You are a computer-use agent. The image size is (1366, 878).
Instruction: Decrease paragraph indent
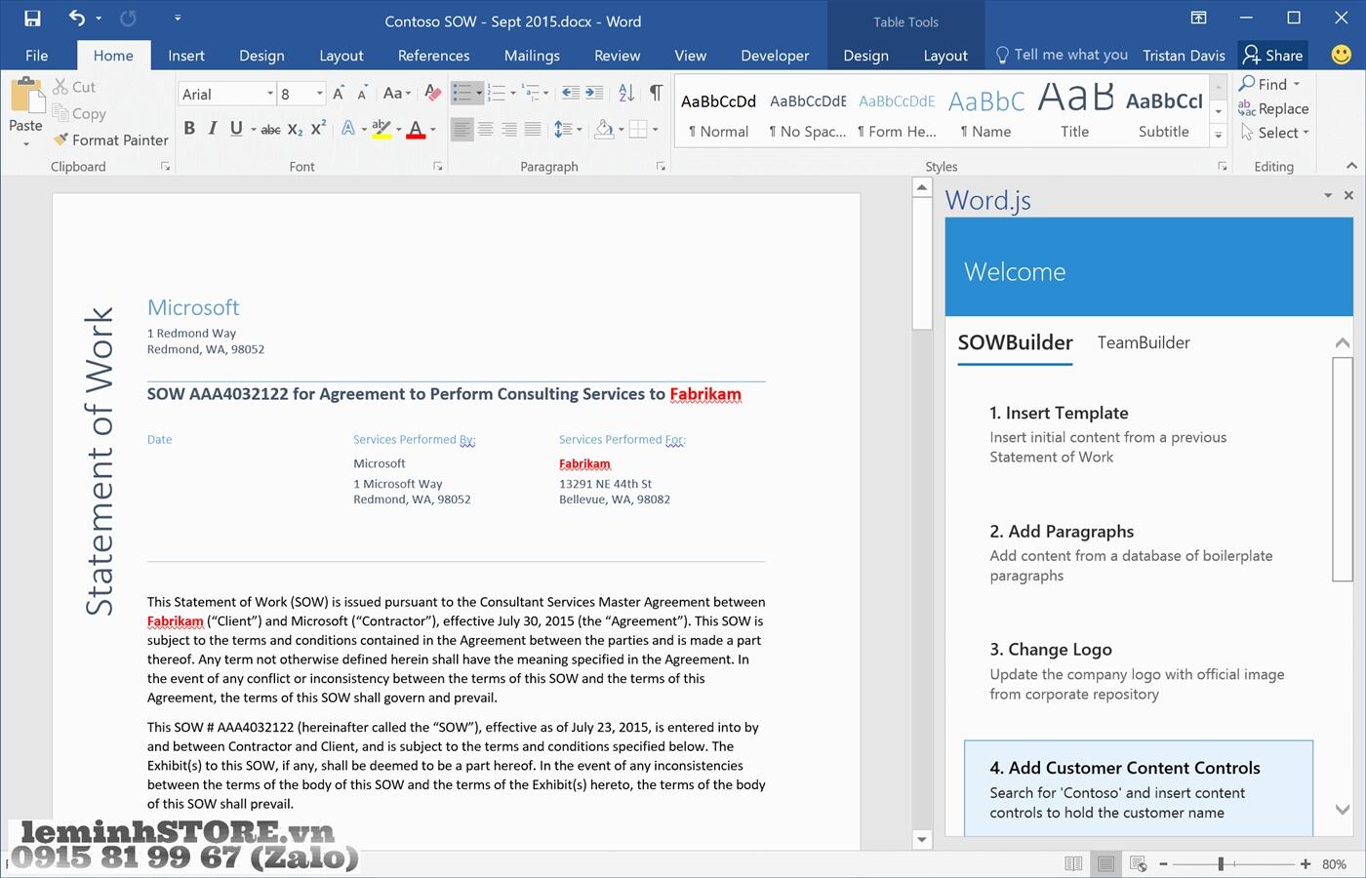(571, 94)
